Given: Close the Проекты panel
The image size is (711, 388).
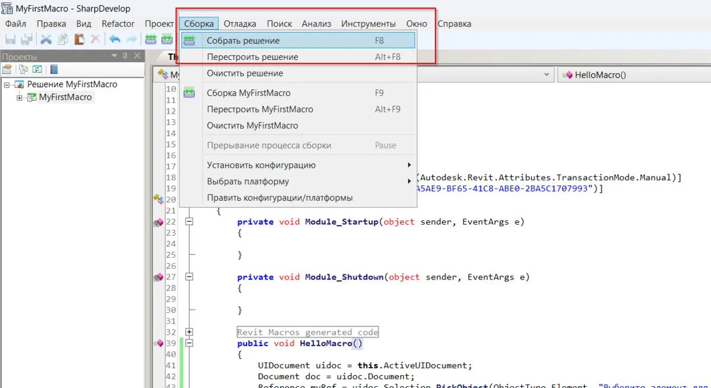Looking at the screenshot, I should (137, 56).
